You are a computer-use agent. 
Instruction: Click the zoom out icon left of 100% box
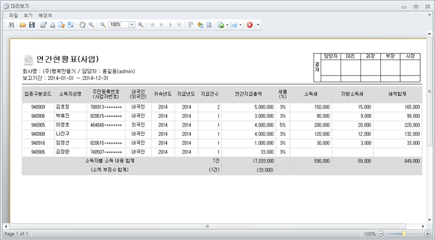103,25
